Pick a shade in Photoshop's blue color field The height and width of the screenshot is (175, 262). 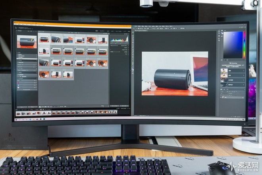coord(233,45)
